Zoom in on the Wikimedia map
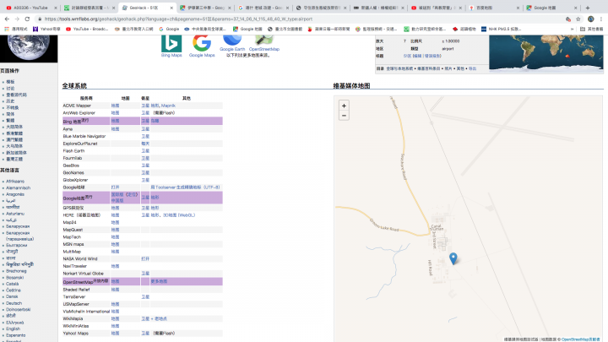 click(344, 106)
